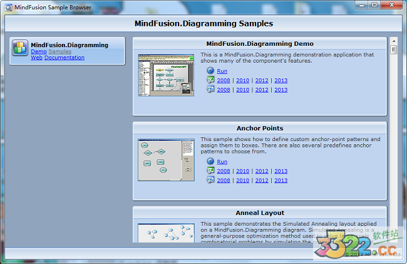Click the 'MindFusion.Diagramming Samples' page title
This screenshot has height=264, width=407.
(203, 23)
